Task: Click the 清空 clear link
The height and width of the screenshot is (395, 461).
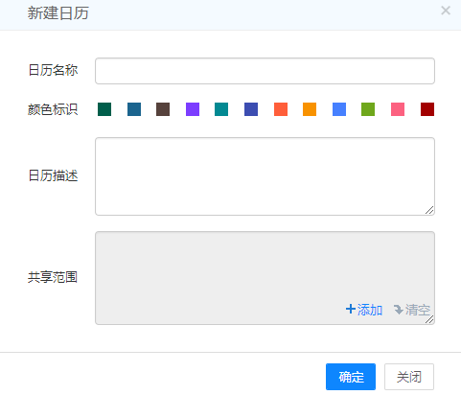Action: [412, 310]
